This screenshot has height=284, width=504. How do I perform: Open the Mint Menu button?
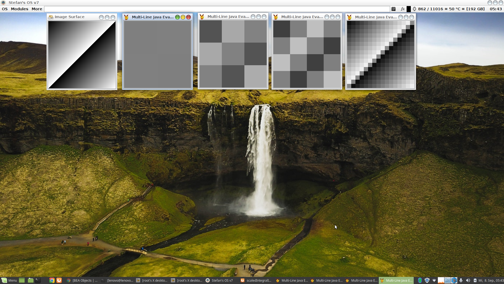pyautogui.click(x=9, y=280)
